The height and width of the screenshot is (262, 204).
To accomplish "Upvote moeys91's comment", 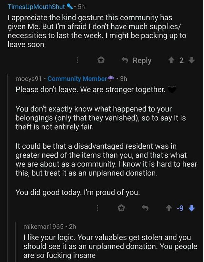I will pyautogui.click(x=169, y=208).
